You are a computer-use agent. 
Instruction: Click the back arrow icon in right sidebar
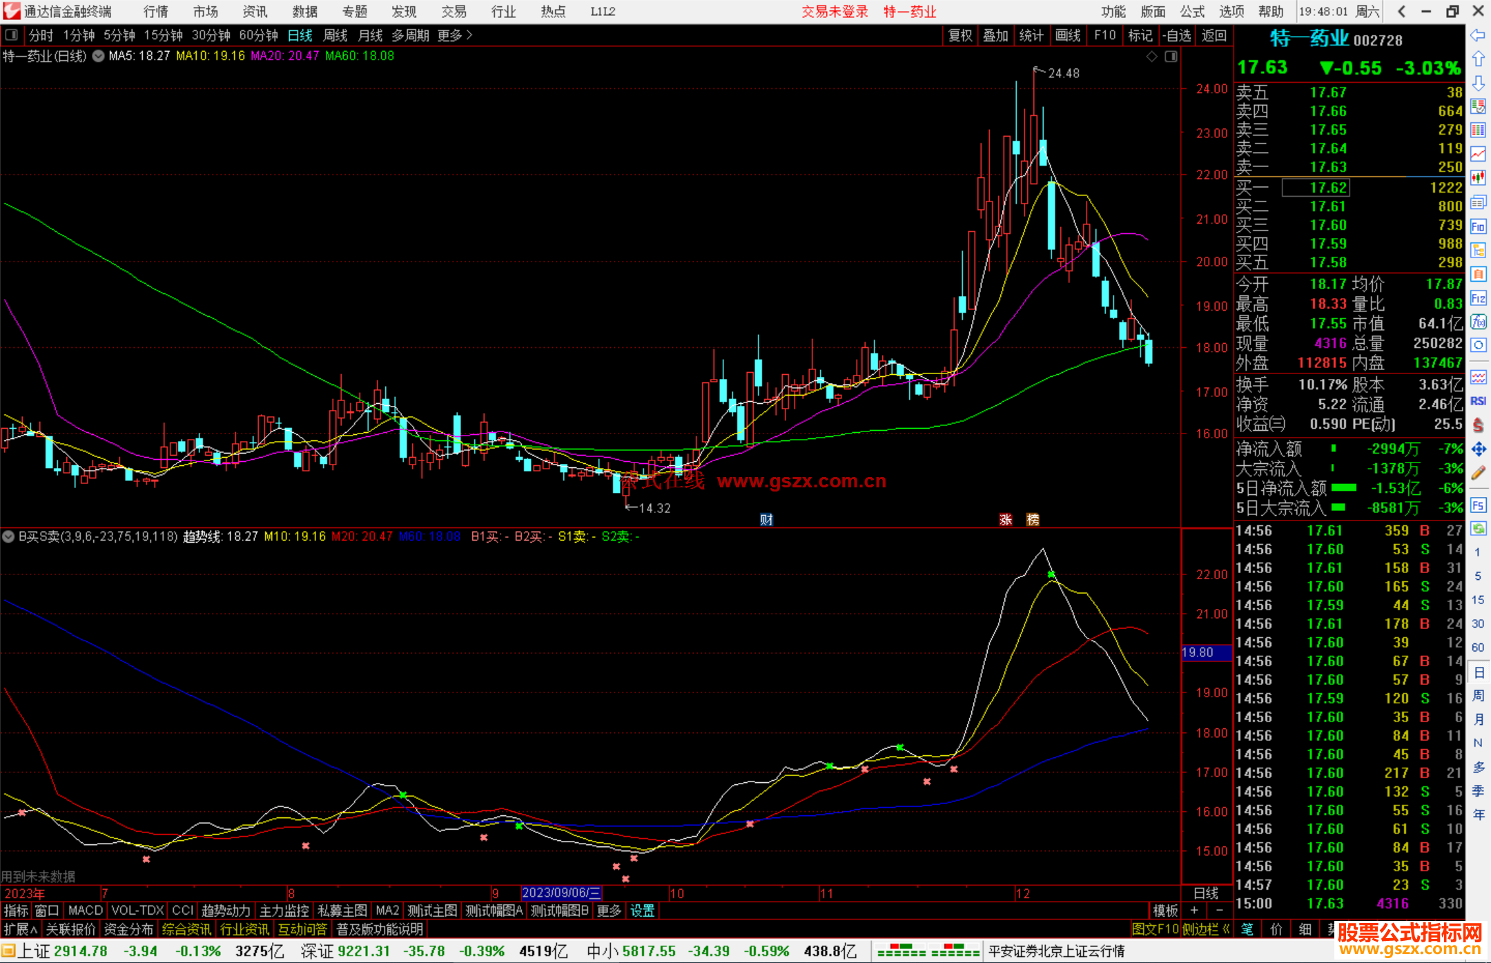coord(1478,35)
